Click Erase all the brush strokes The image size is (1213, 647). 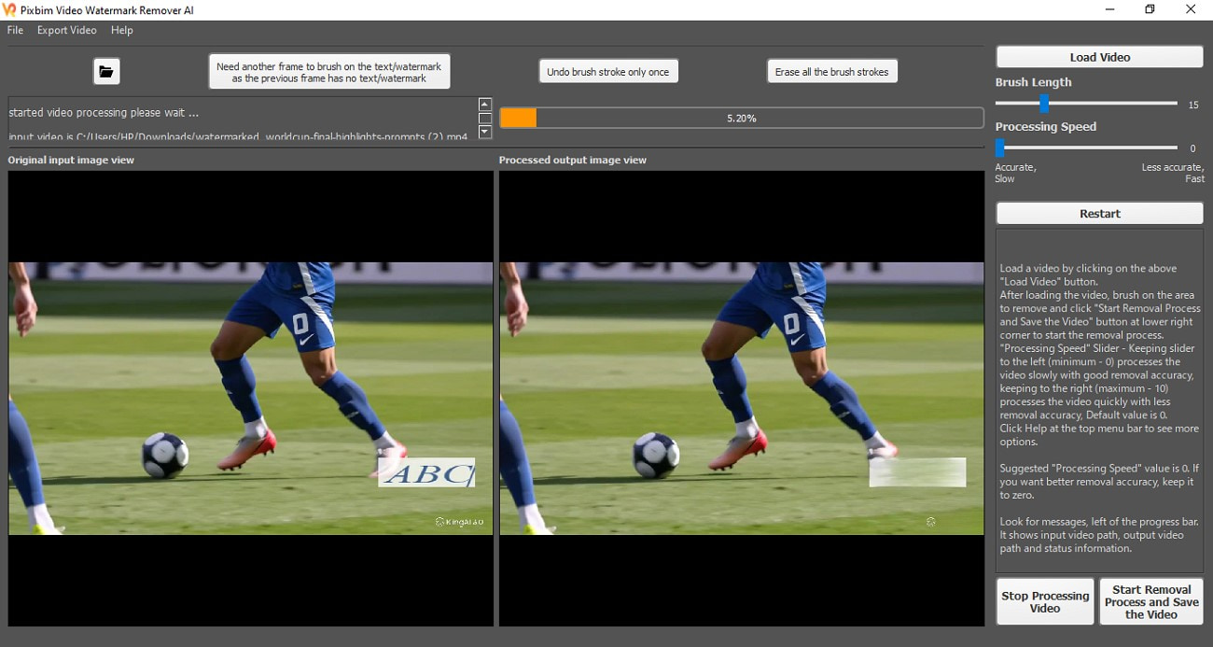pos(832,72)
